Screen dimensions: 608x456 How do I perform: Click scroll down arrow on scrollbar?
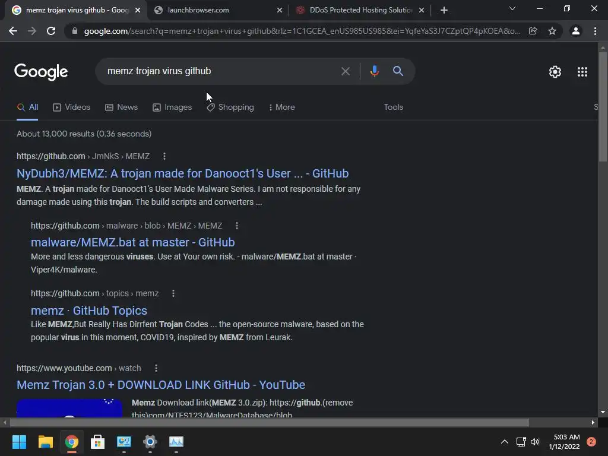click(603, 413)
